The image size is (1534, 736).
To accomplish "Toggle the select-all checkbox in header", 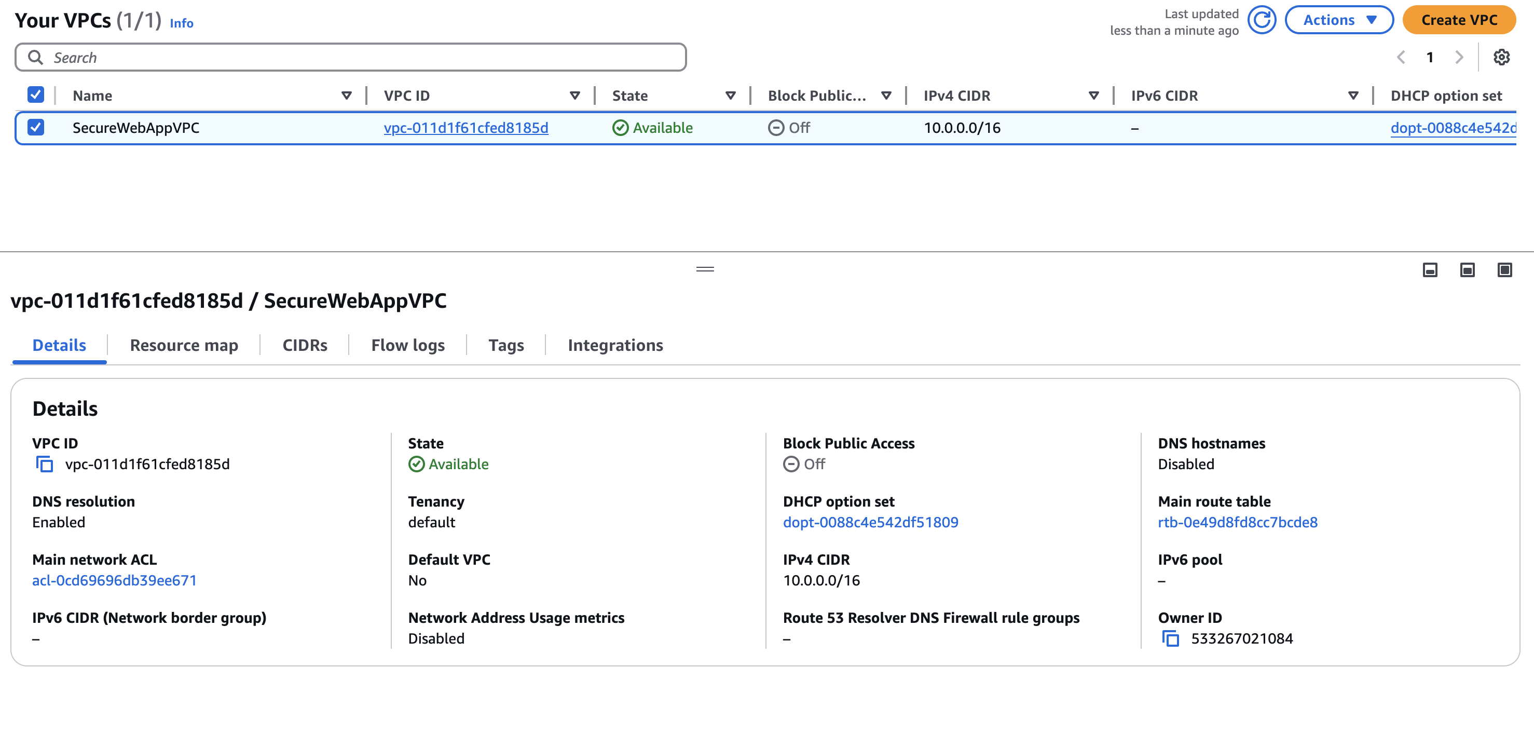I will point(36,93).
